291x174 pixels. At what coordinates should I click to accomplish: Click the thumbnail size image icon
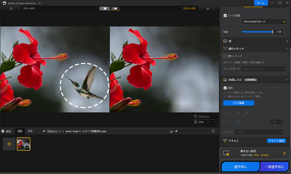click(171, 131)
